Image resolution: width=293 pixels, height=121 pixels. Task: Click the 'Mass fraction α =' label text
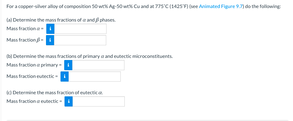25,29
